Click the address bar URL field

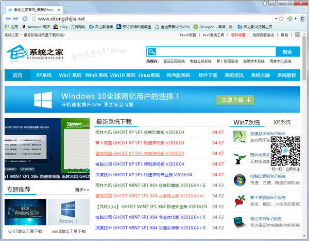(153, 18)
